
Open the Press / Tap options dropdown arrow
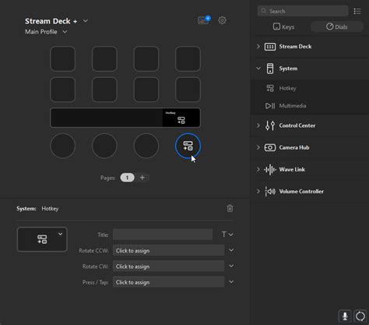(x=231, y=282)
